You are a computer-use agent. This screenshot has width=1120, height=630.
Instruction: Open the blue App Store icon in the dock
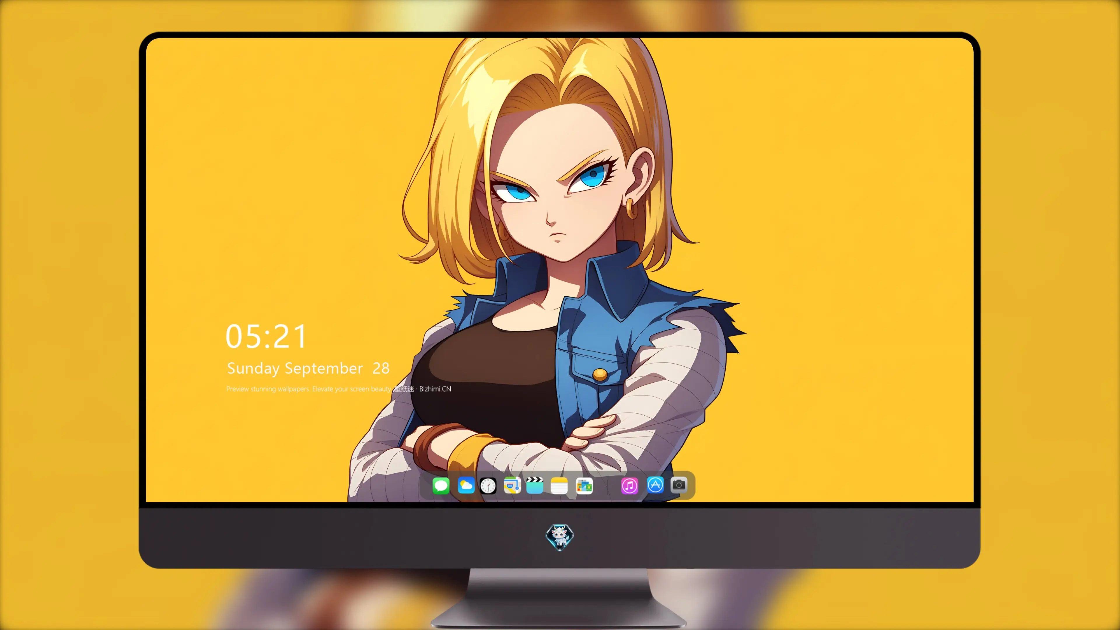click(x=655, y=485)
